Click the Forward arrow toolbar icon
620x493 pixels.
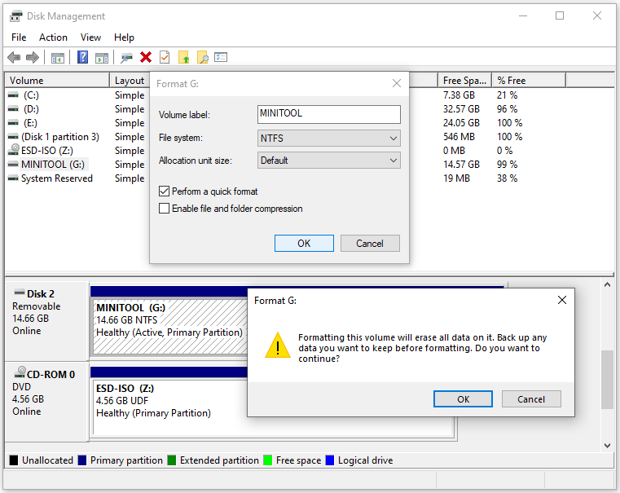coord(33,57)
